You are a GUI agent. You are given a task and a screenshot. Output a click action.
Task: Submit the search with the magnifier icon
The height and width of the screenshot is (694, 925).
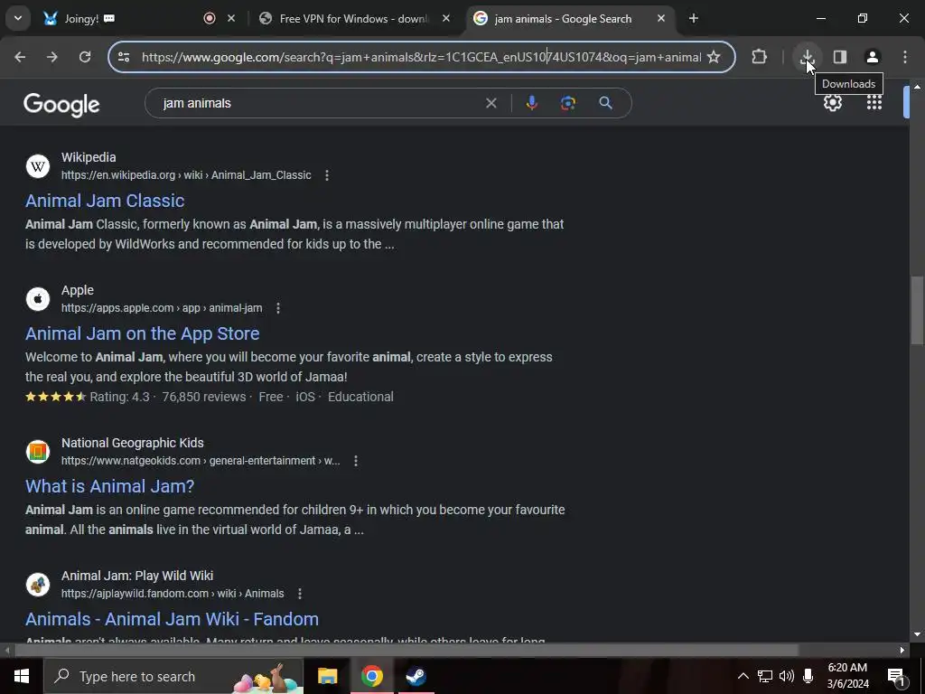[605, 103]
